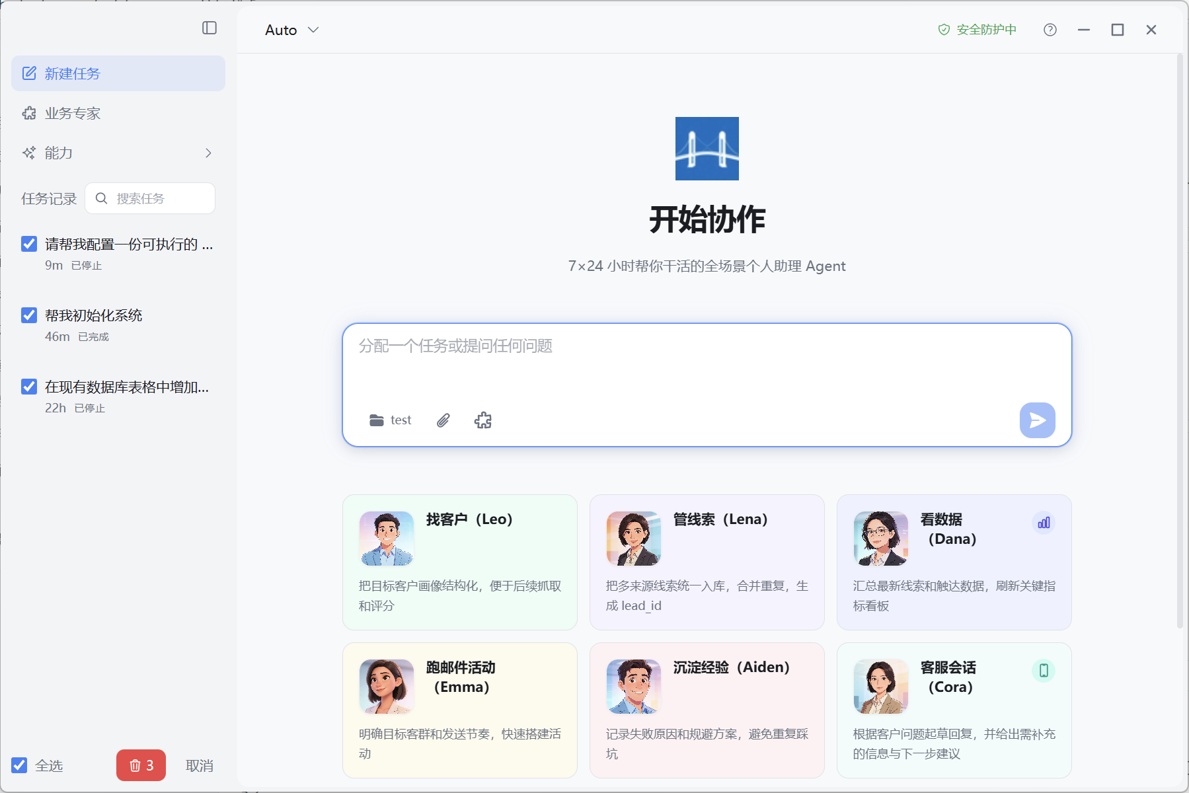Open task titled 在现有数据库表格中增加
The height and width of the screenshot is (793, 1189).
click(x=127, y=387)
